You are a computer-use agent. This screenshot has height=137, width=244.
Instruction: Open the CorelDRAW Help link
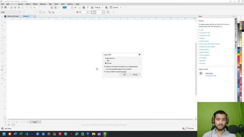210,76
